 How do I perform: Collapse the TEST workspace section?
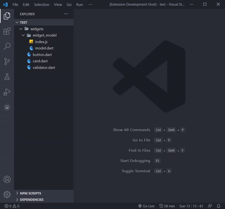(x=44, y=23)
